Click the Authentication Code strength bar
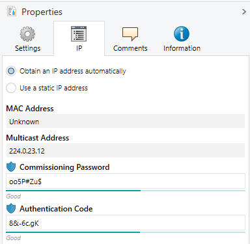This screenshot has height=244, width=250. coord(126,232)
